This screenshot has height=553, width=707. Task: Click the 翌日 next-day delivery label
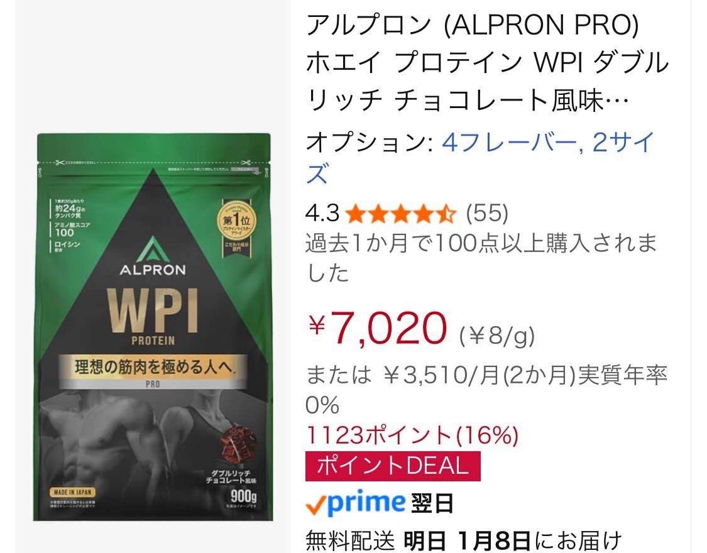point(432,503)
